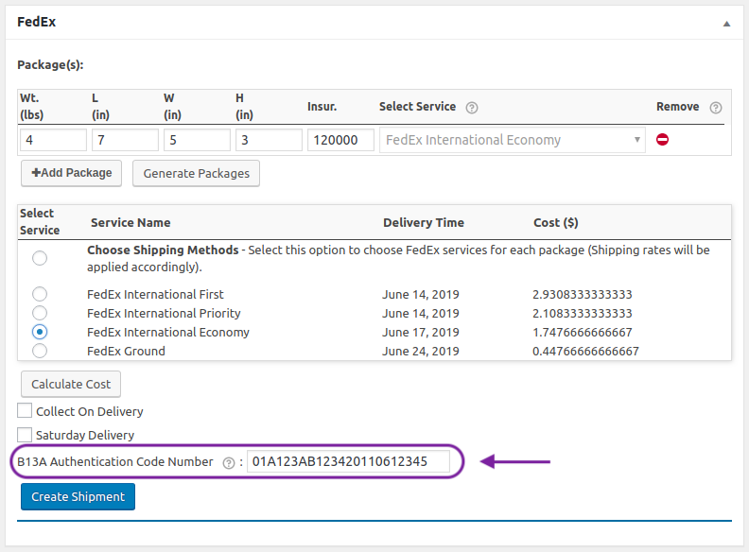Collapse the FedEx panel with the triangle toggle
This screenshot has width=749, height=552.
click(x=726, y=24)
